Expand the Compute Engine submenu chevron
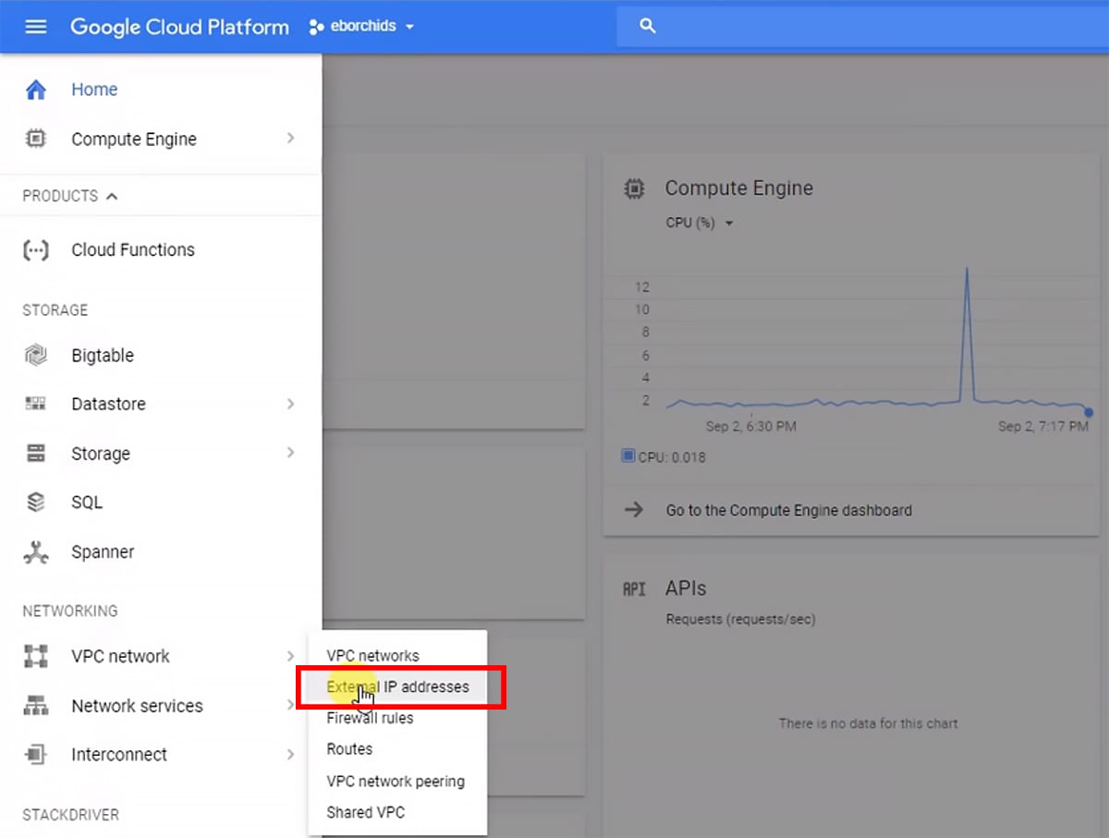Screen dimensions: 1109x838 290,139
